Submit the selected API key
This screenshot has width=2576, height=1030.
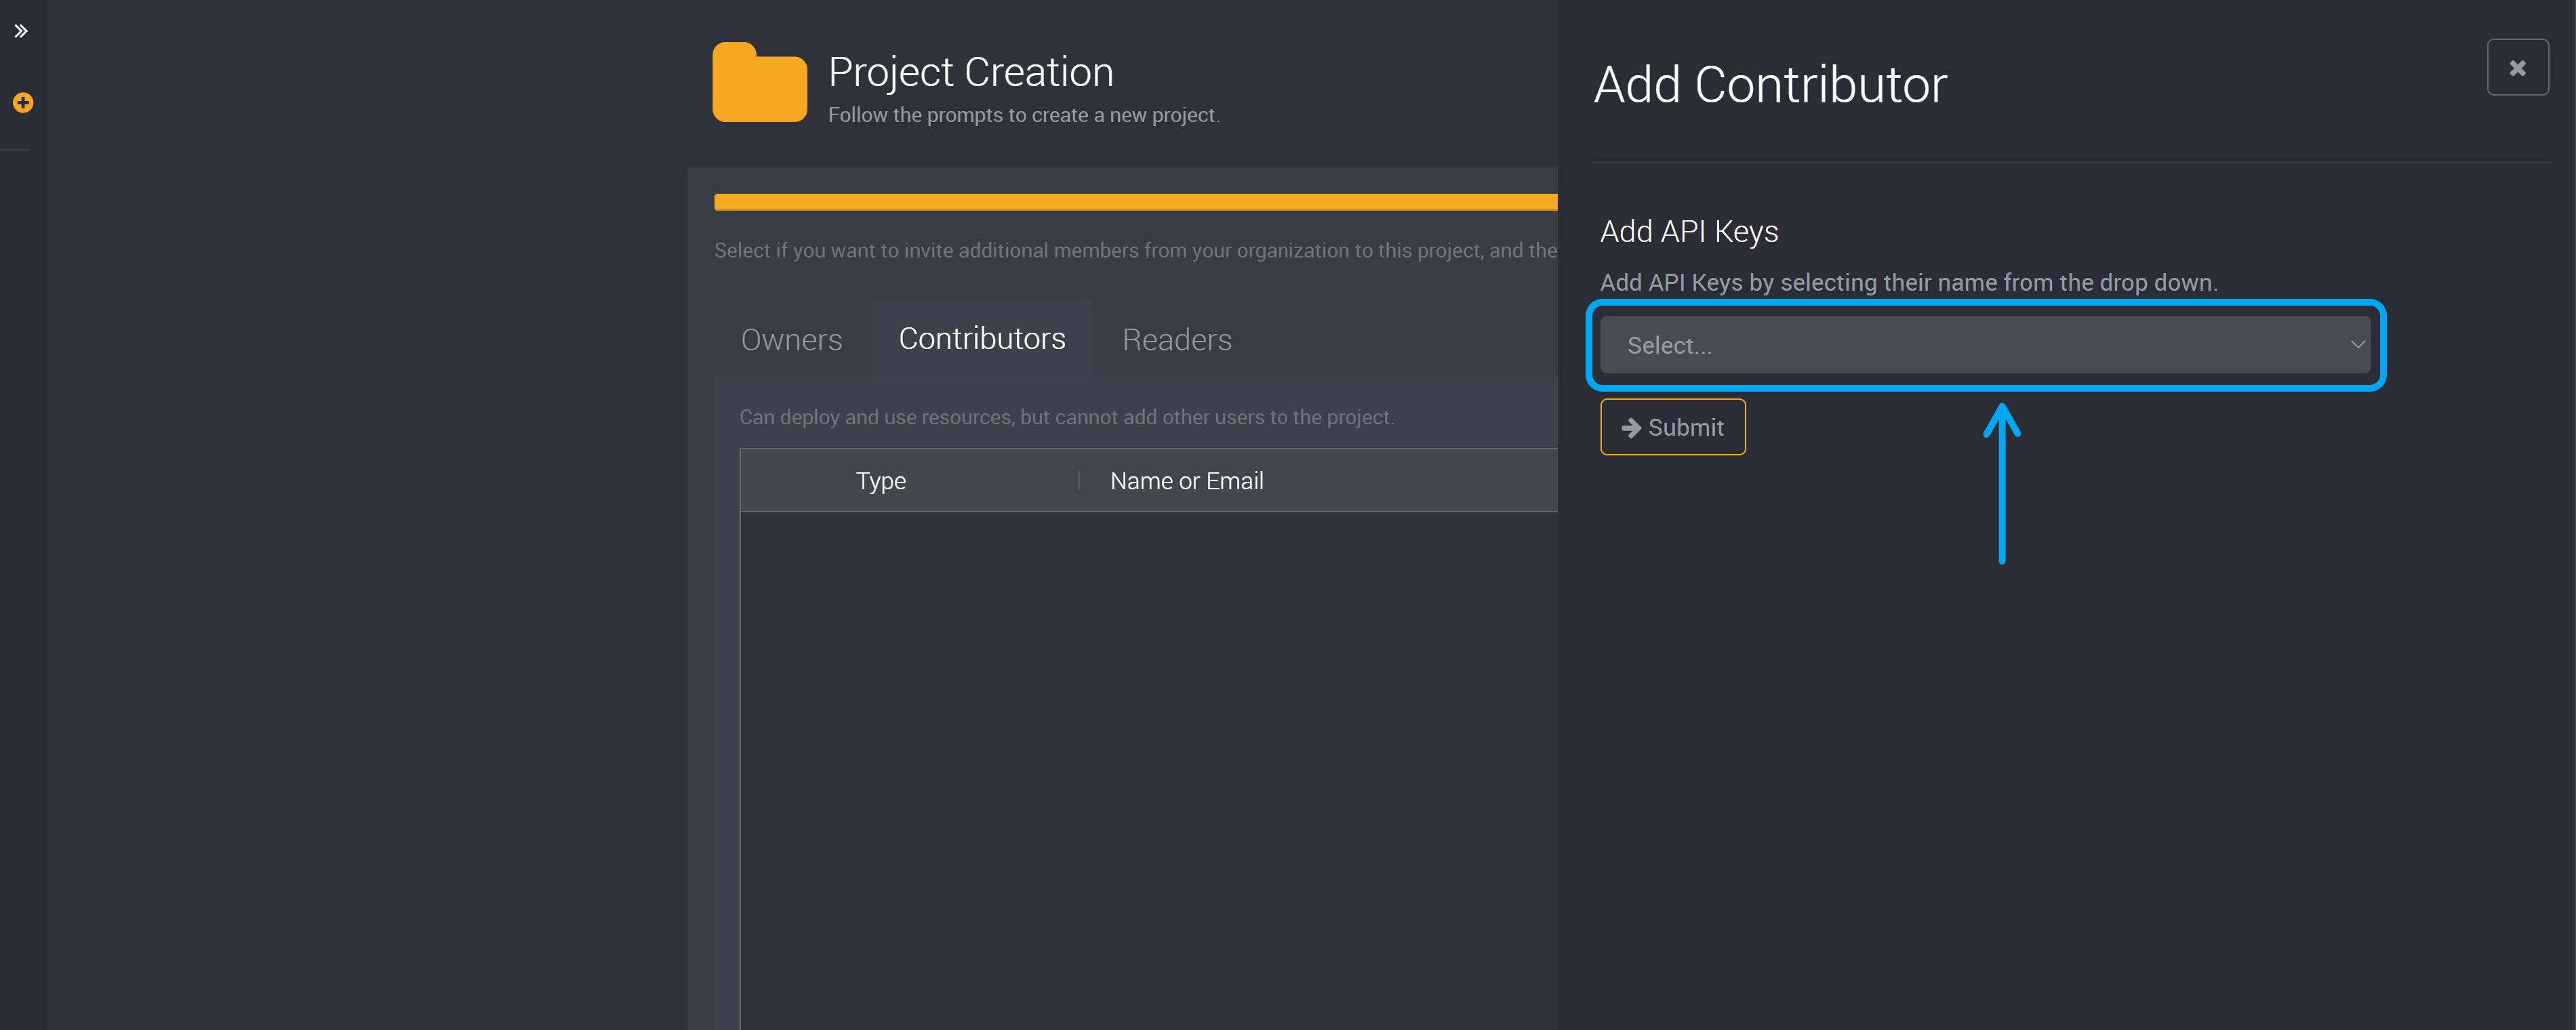click(1672, 427)
